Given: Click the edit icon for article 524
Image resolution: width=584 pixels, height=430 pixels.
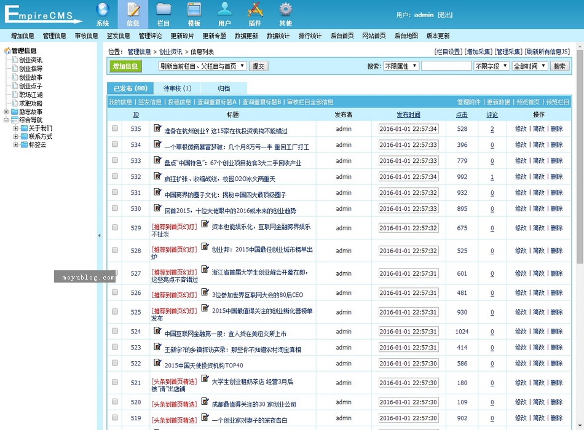Looking at the screenshot, I should point(157,330).
